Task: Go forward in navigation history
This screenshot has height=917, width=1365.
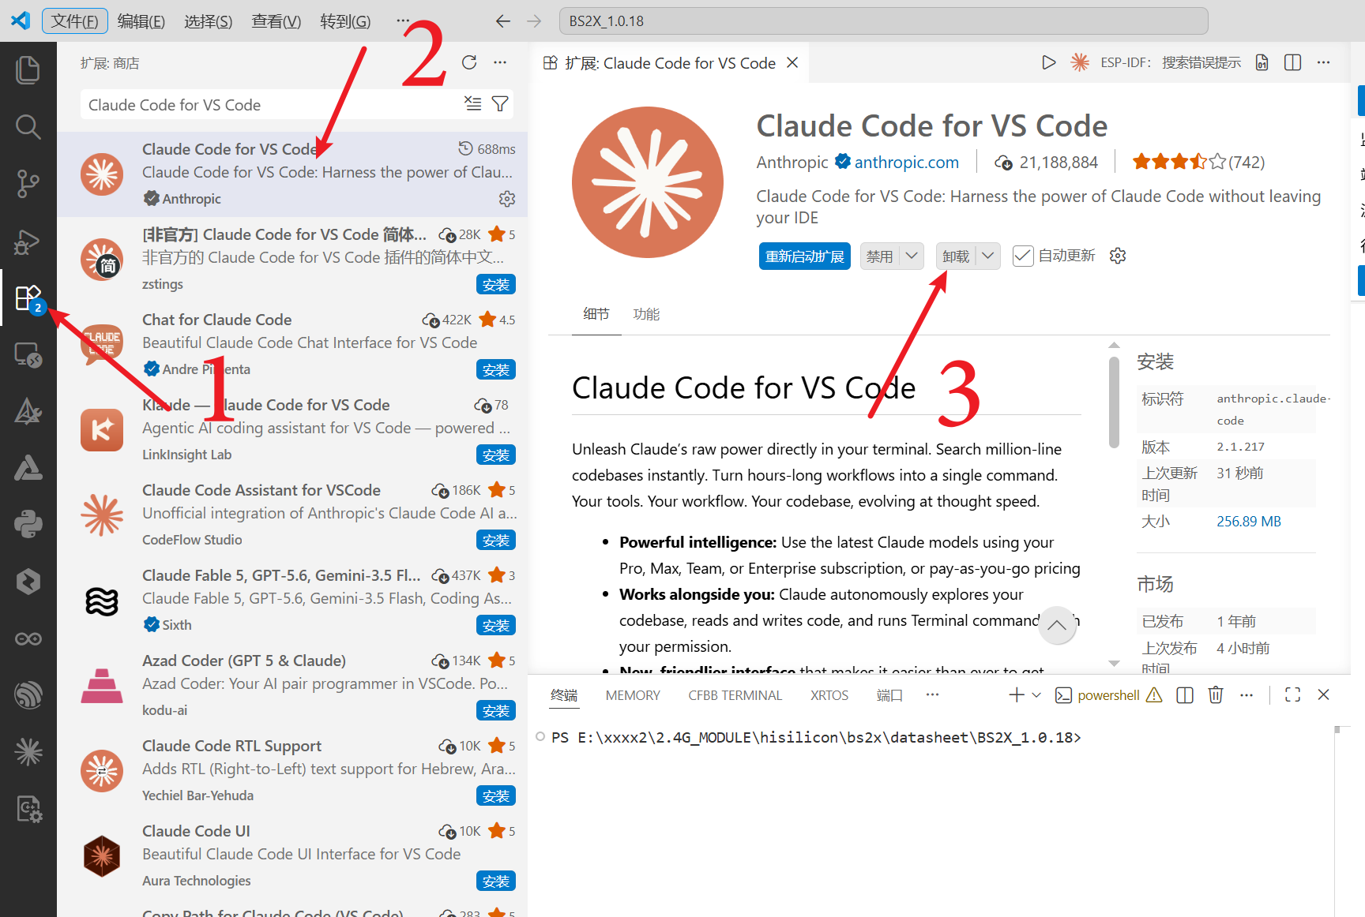Action: (x=534, y=21)
